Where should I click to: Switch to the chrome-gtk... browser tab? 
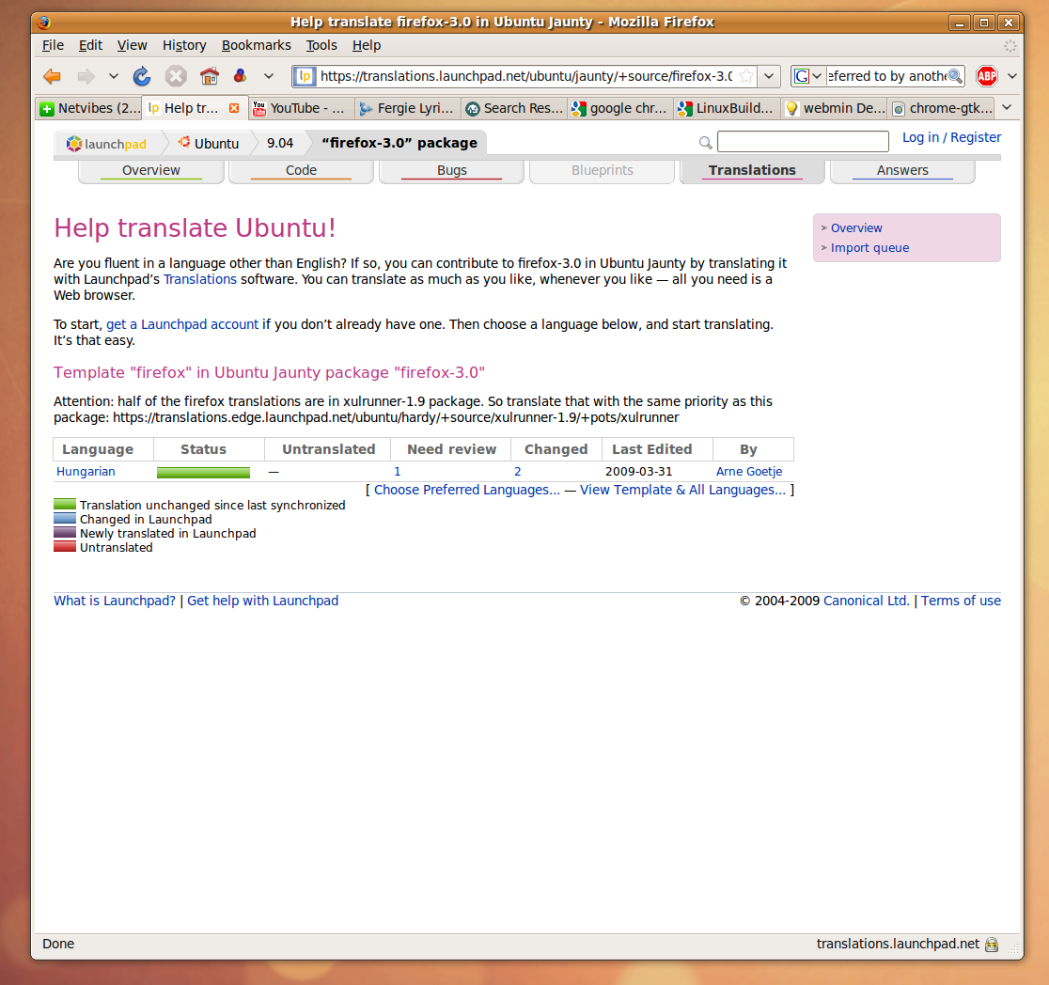coord(941,108)
